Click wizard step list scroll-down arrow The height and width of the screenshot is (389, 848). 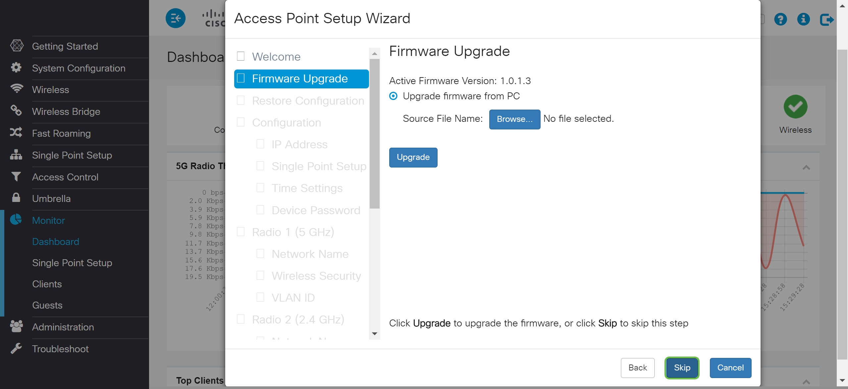[375, 334]
